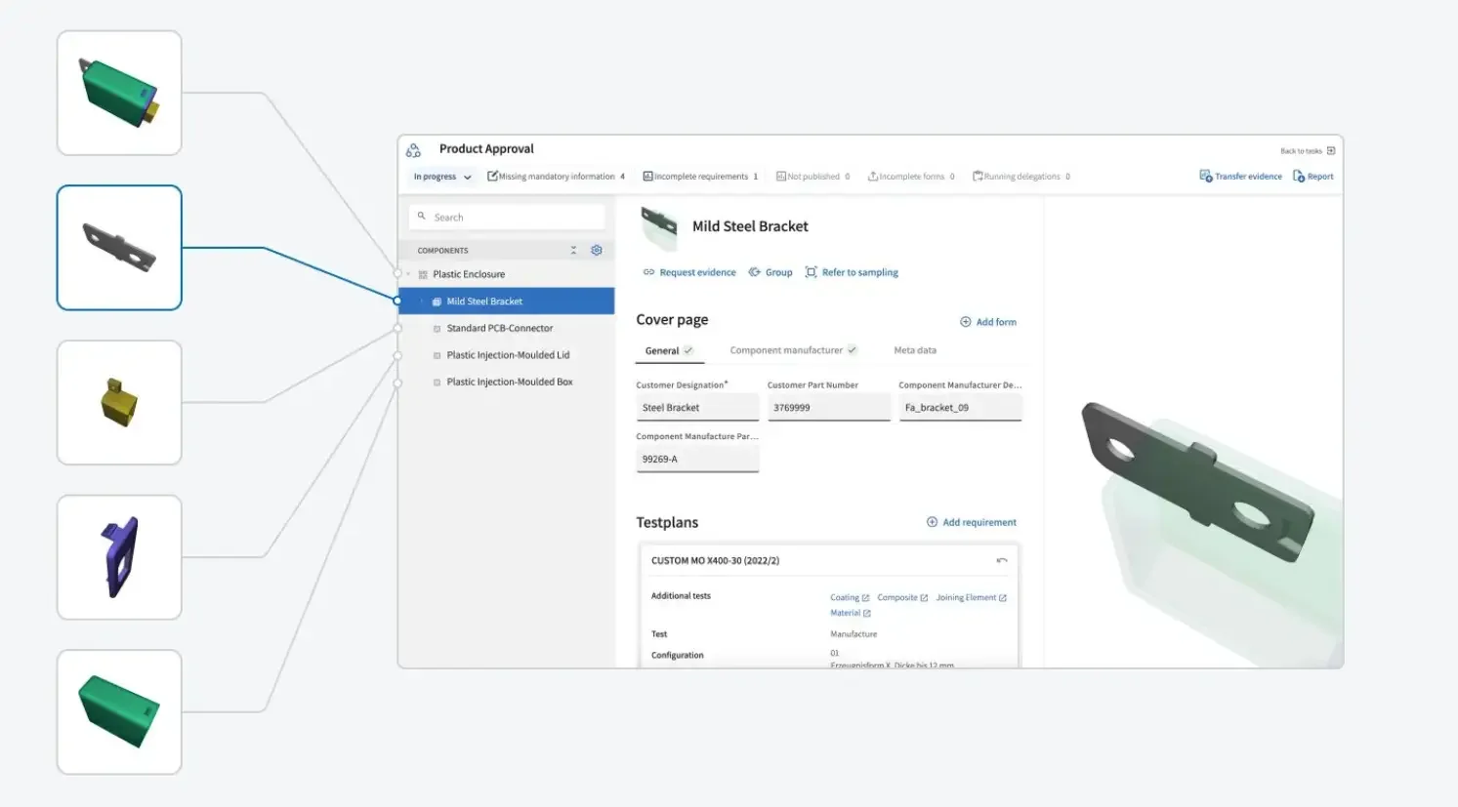Click the Add requirement button

coord(972,522)
